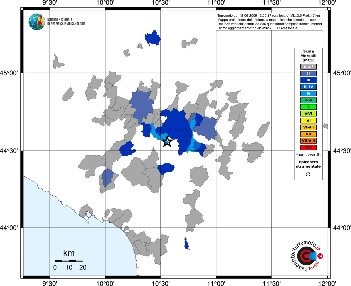Click the 'Ultimo aggiornamento' timestamp line
Image resolution: width=351 pixels, height=286 pixels.
tap(258, 28)
